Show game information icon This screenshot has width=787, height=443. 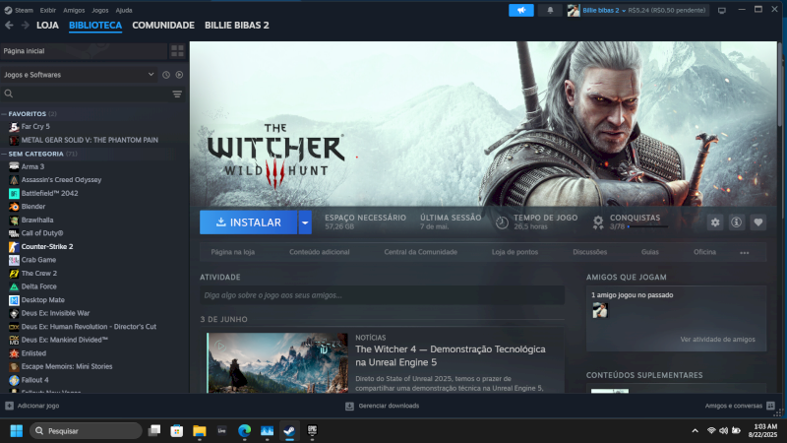(x=736, y=222)
